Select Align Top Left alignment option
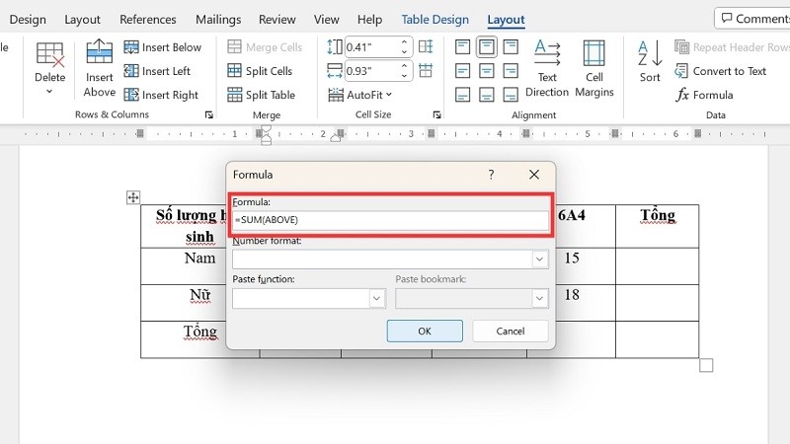Screen dimensions: 790x444 [x=463, y=47]
